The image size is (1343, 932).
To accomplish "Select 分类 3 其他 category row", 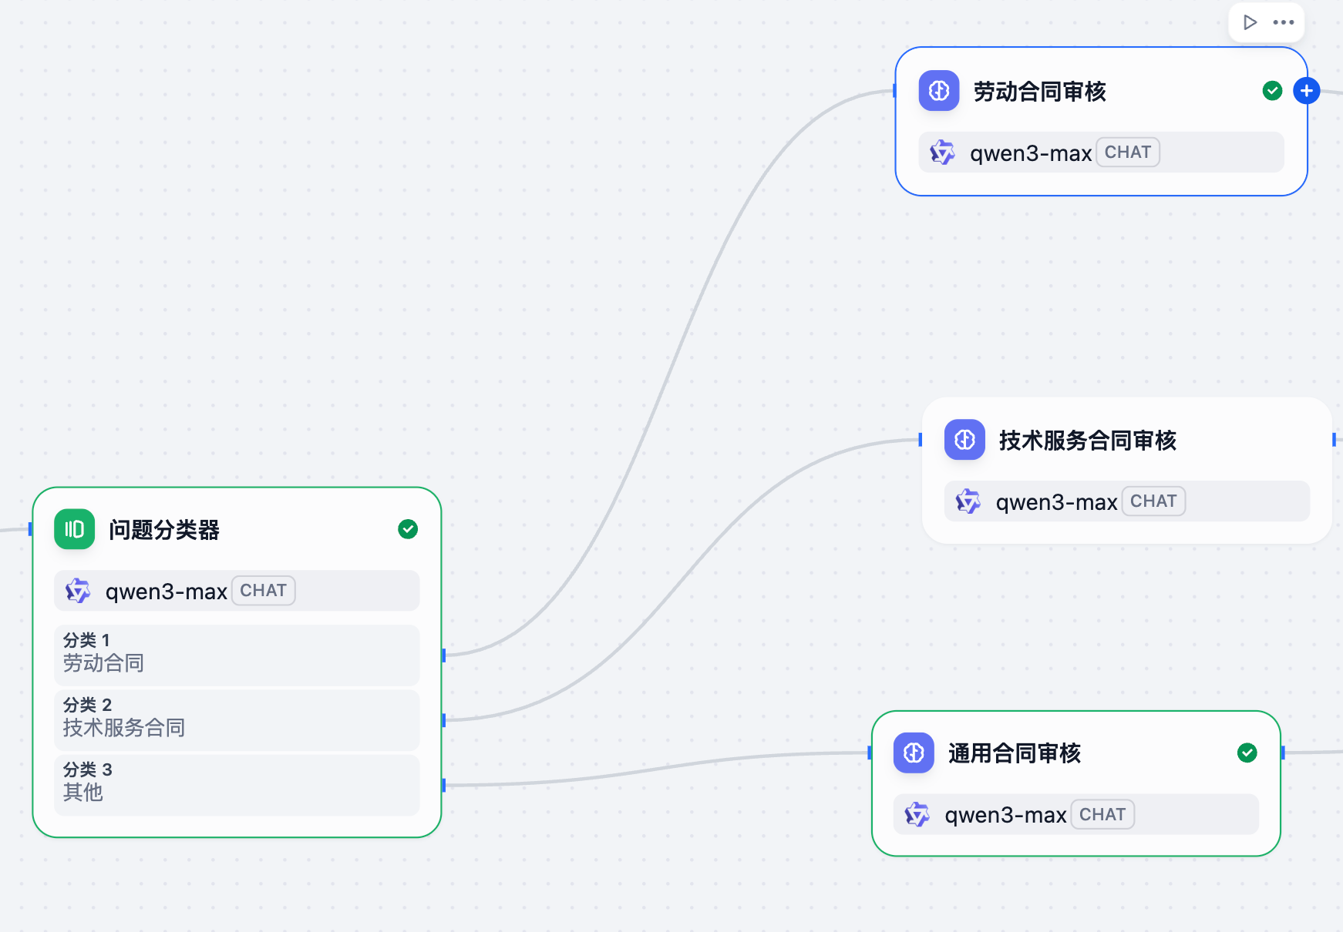I will [237, 783].
